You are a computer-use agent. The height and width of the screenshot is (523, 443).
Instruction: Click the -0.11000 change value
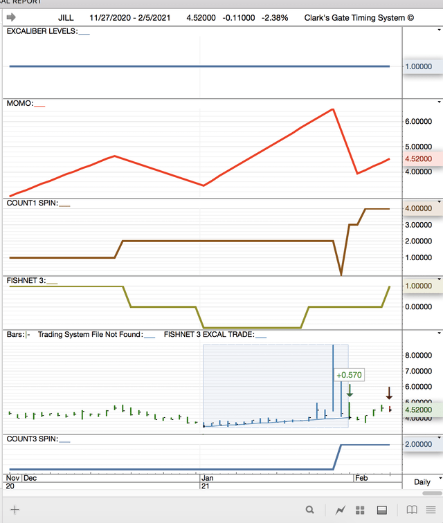coord(239,18)
